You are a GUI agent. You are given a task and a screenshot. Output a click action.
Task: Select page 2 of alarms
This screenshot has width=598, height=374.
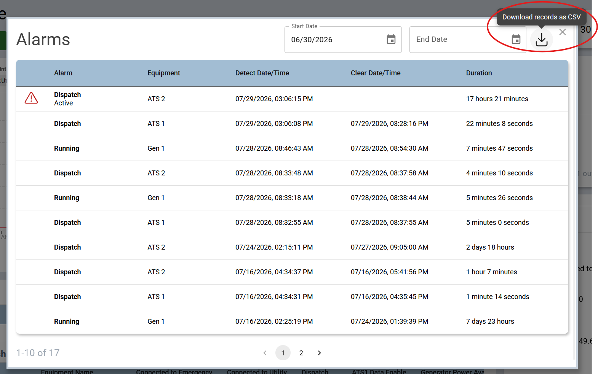[301, 353]
